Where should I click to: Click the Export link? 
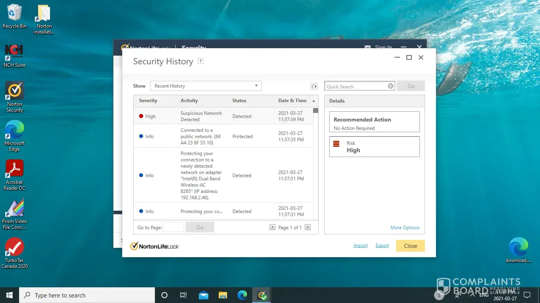(x=382, y=245)
